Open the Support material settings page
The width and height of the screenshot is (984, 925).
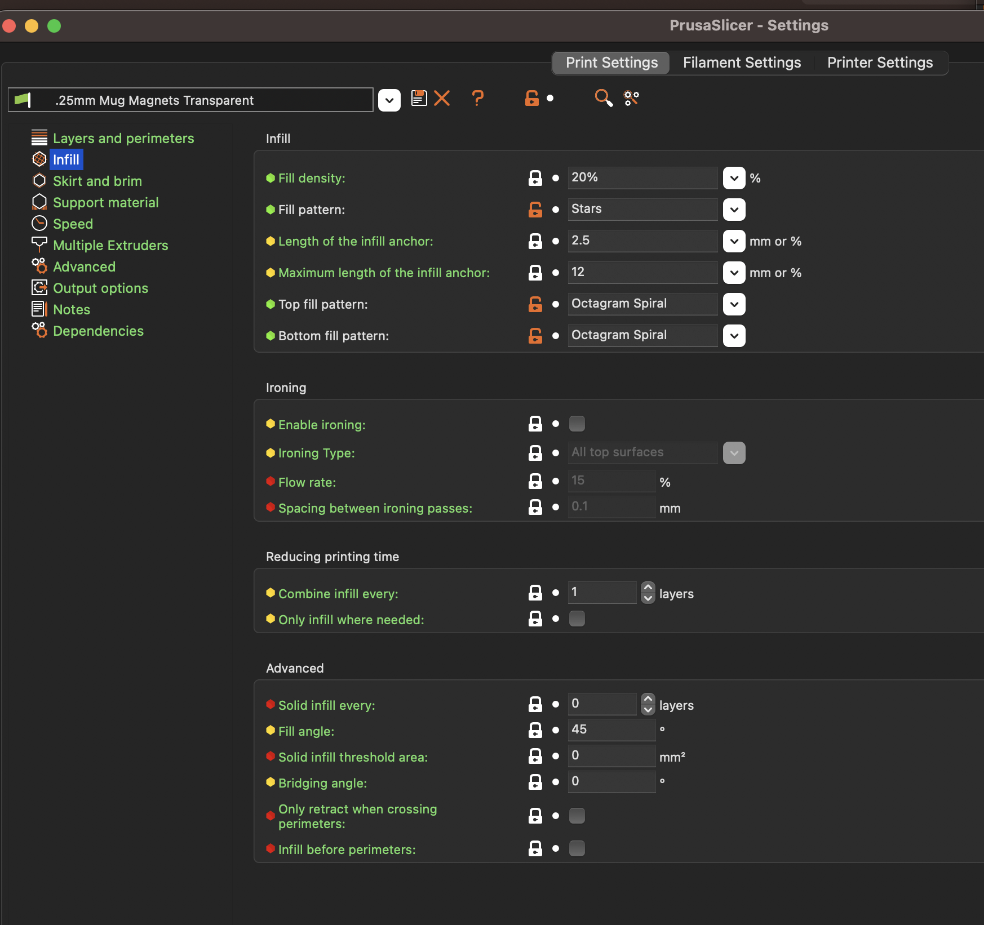pos(105,202)
